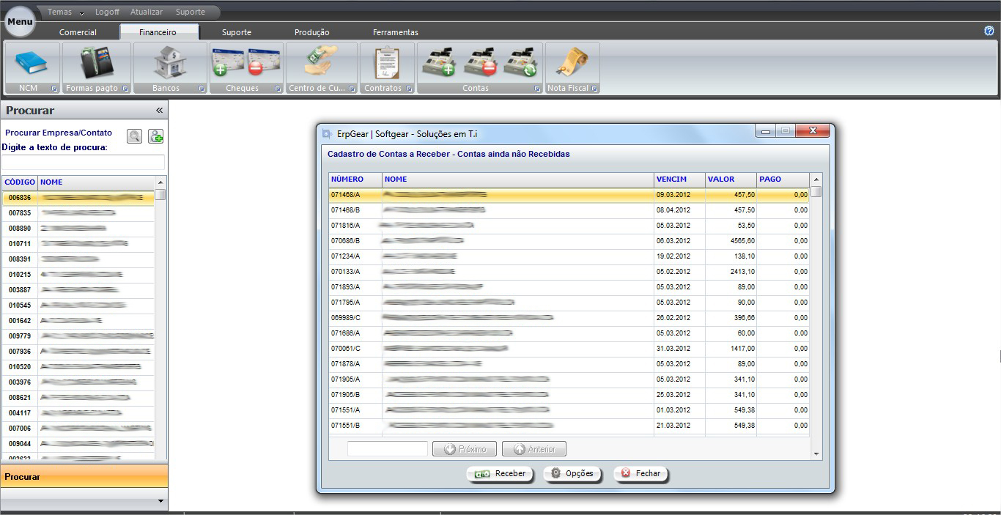Click the Bancos bank building icon

click(170, 63)
